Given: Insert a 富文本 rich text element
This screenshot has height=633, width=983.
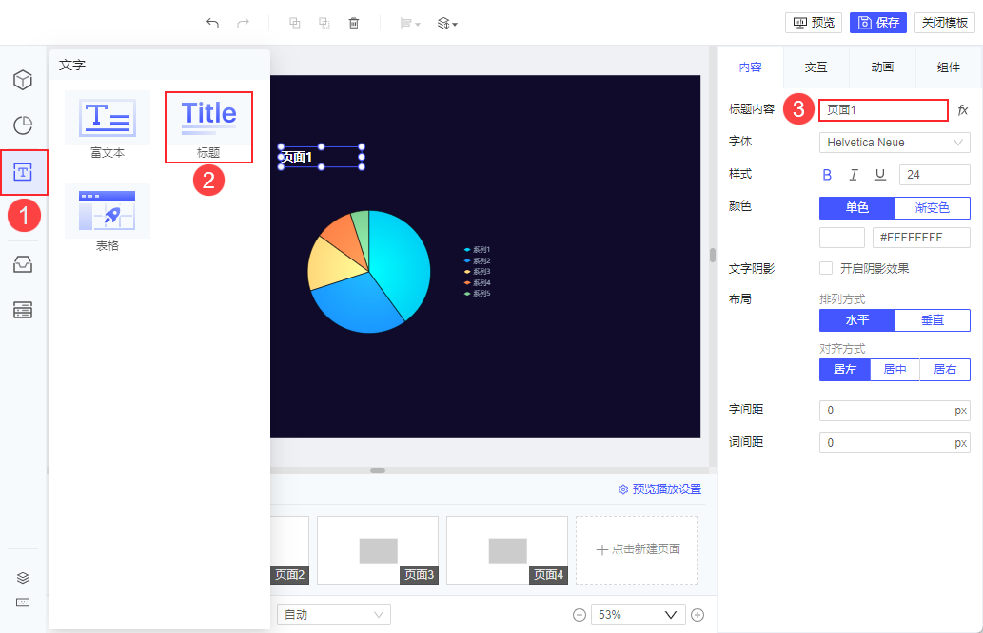Looking at the screenshot, I should [108, 125].
